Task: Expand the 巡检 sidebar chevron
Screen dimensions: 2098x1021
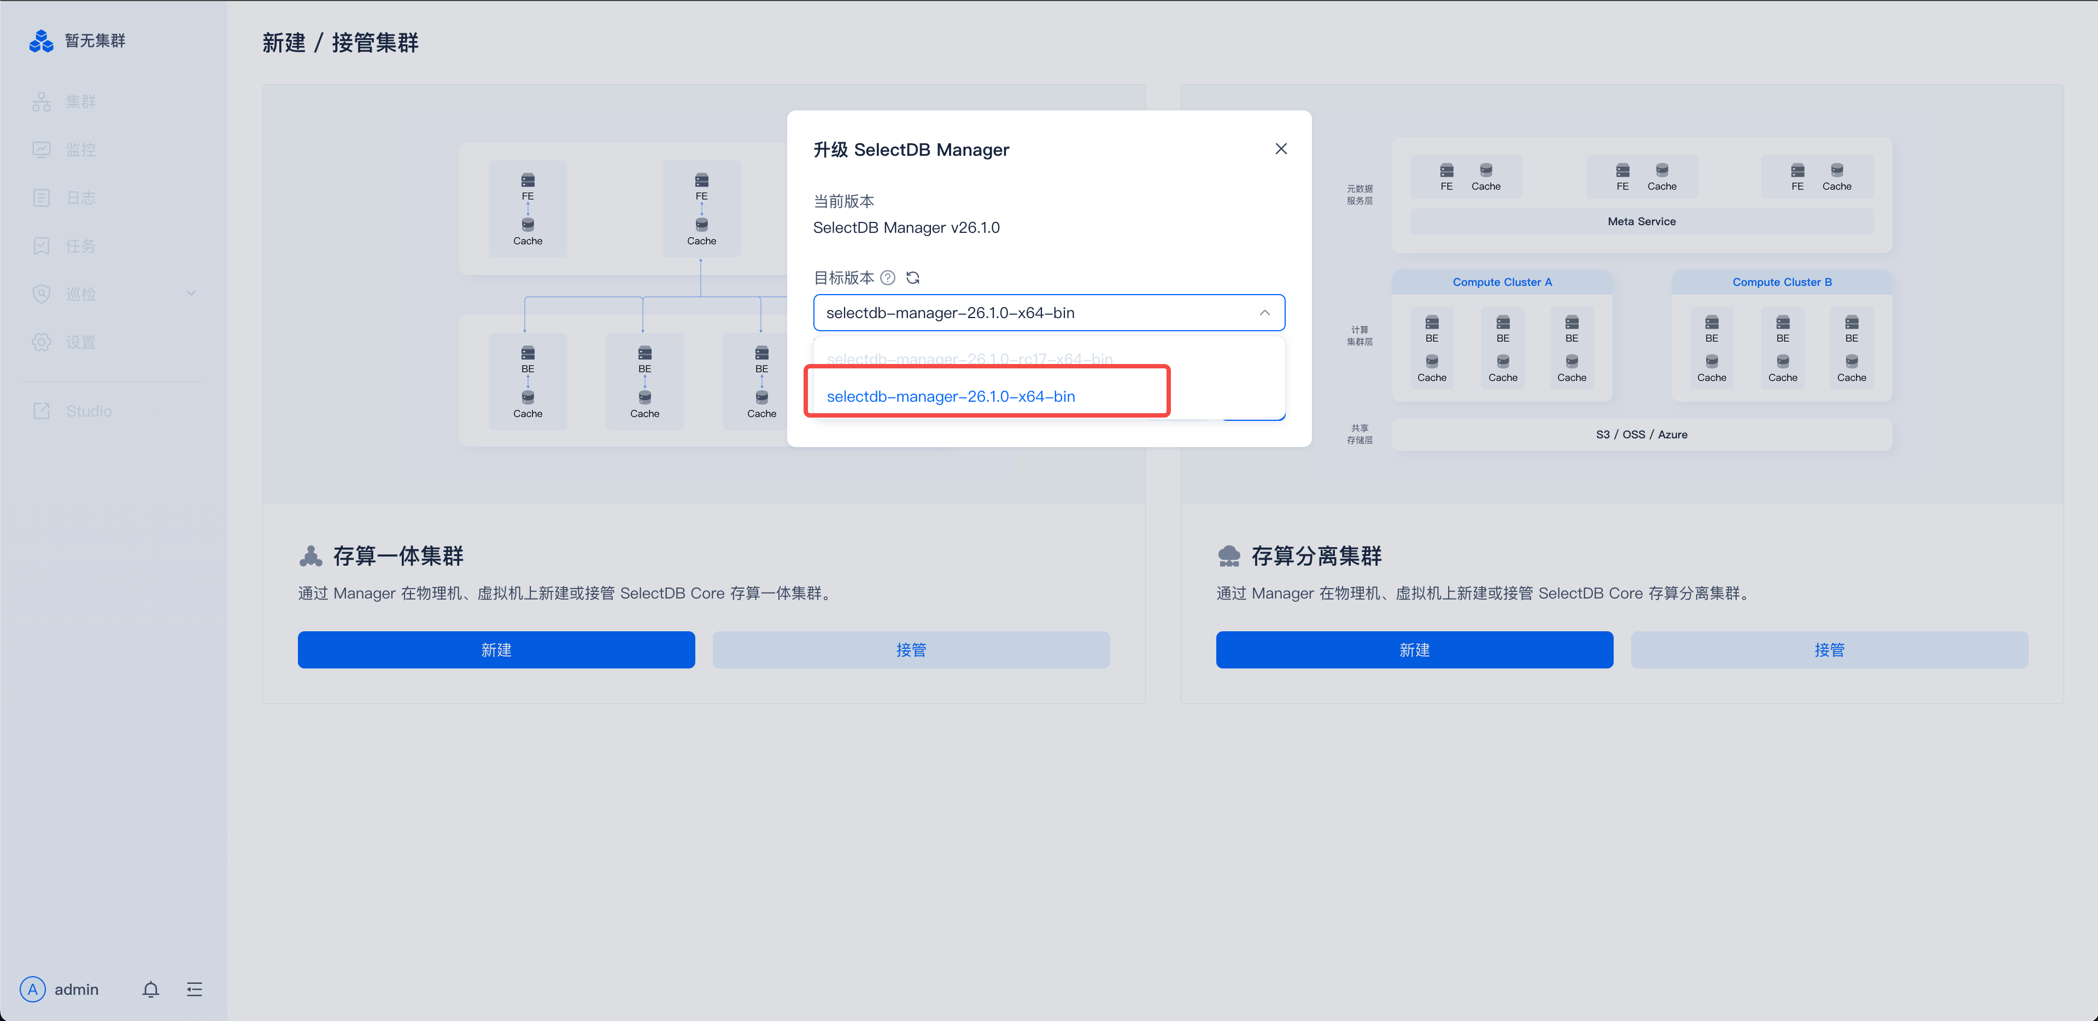Action: click(x=191, y=293)
